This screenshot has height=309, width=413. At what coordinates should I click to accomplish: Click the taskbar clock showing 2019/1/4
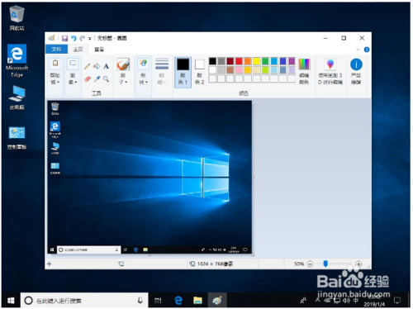pyautogui.click(x=374, y=301)
